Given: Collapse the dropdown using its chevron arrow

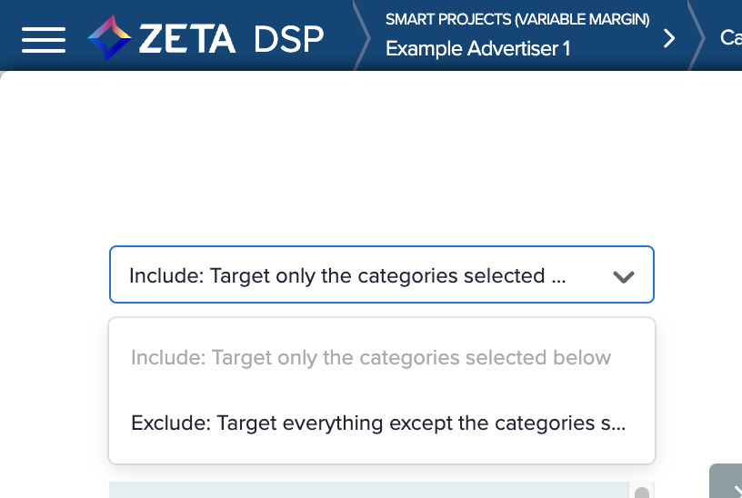Looking at the screenshot, I should tap(623, 276).
